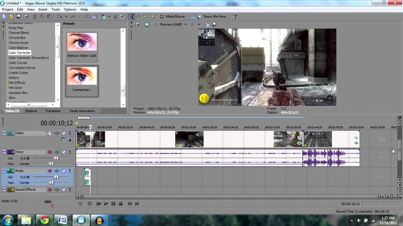403x226 pixels.
Task: Click the New Project toolbar icon
Action: coord(4,17)
